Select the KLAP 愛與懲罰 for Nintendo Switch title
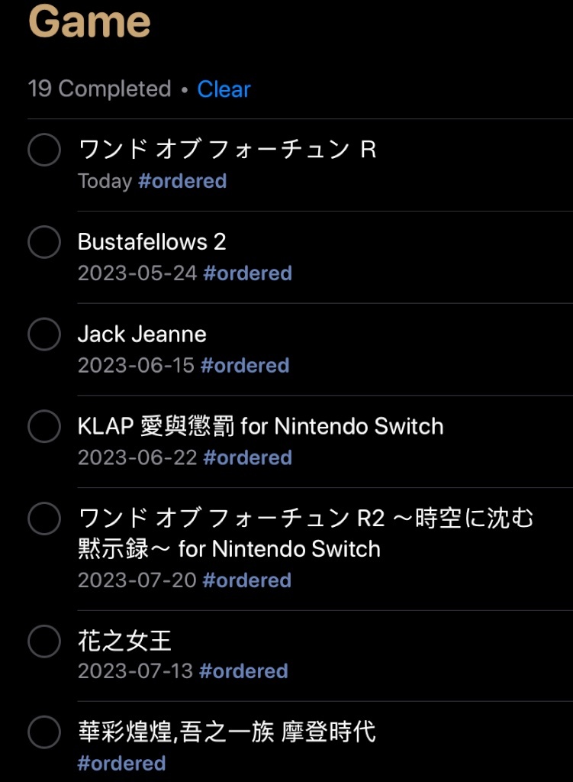573x782 pixels. (x=261, y=426)
